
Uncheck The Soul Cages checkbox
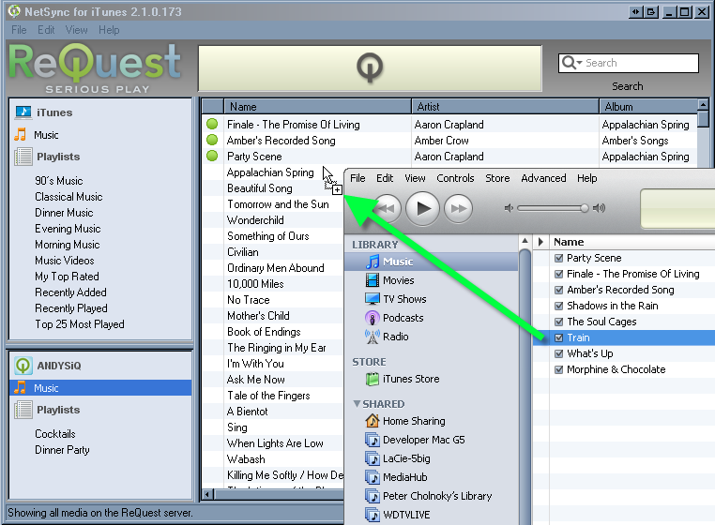558,322
